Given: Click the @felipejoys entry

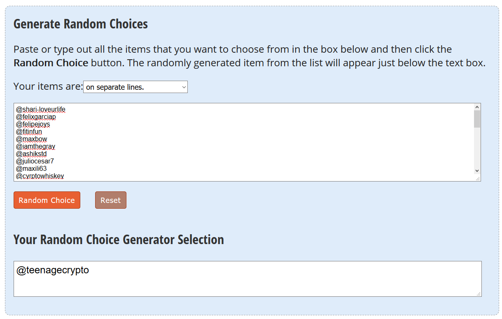Looking at the screenshot, I should 33,124.
